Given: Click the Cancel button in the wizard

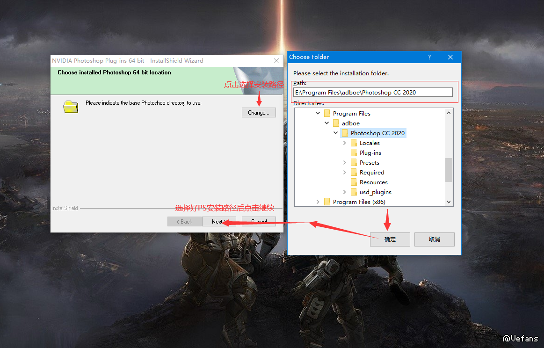Looking at the screenshot, I should point(259,221).
